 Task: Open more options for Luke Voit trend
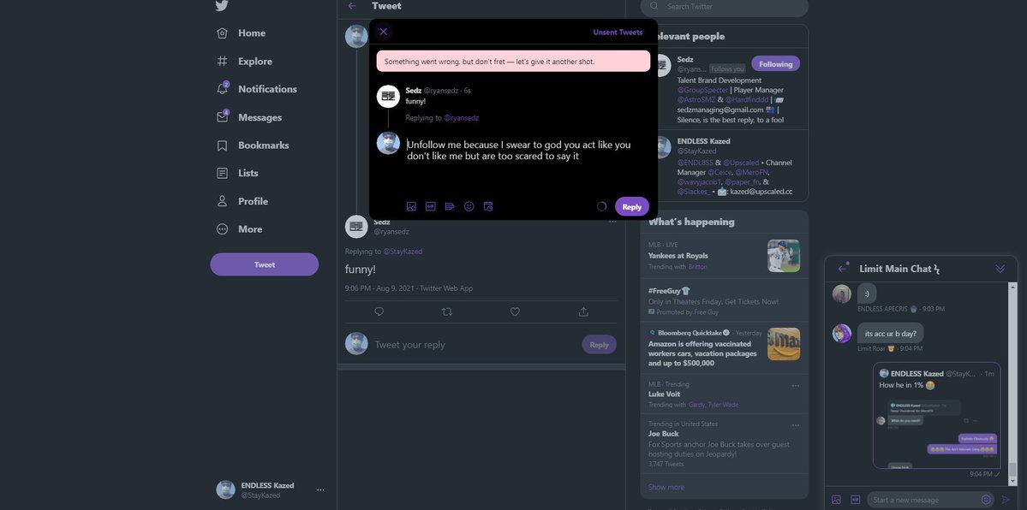pyautogui.click(x=795, y=385)
